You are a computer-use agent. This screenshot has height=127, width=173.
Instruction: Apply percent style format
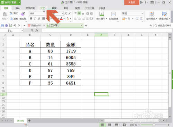[x=129, y=19]
